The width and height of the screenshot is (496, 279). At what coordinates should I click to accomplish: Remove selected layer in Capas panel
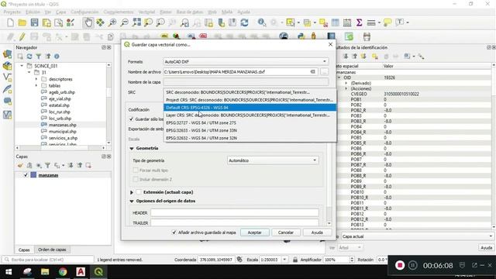click(88, 165)
